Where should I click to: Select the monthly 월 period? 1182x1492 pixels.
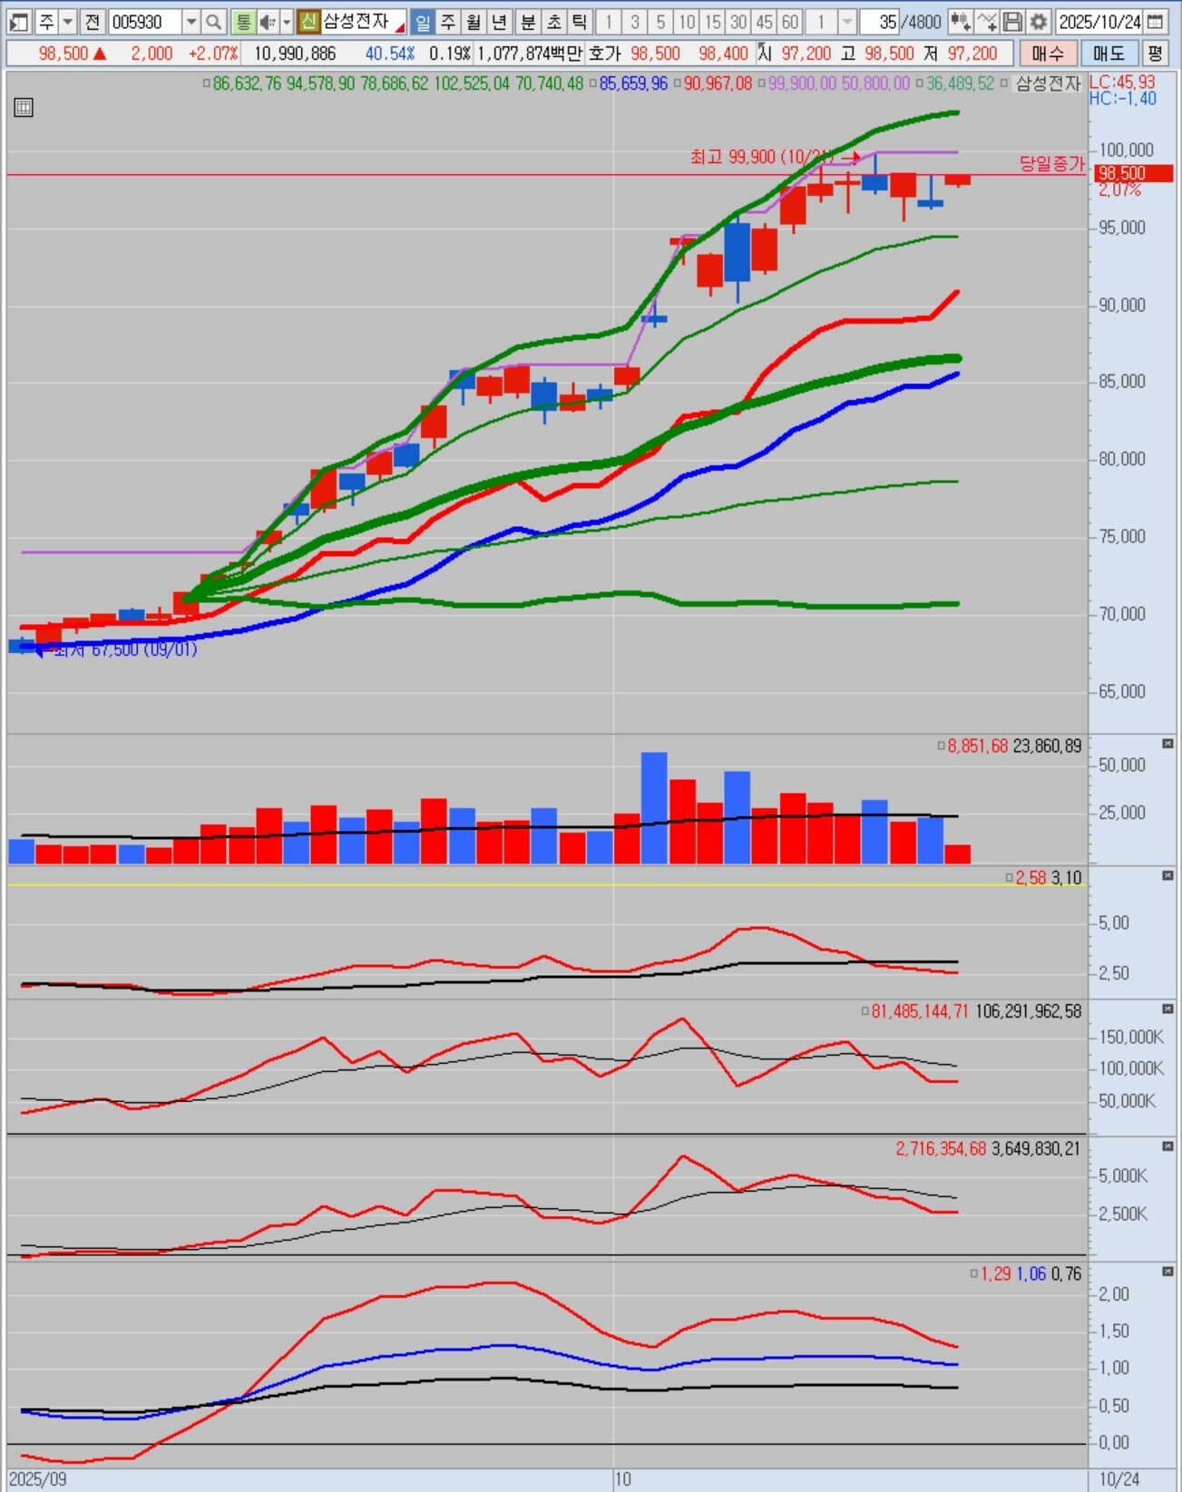[x=474, y=22]
